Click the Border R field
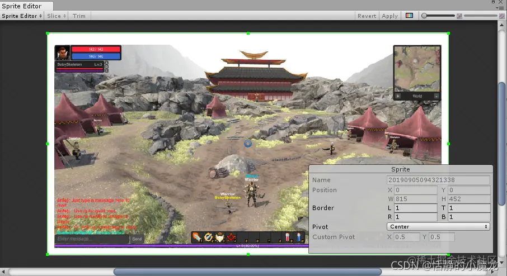This screenshot has height=276, width=507. [x=415, y=217]
